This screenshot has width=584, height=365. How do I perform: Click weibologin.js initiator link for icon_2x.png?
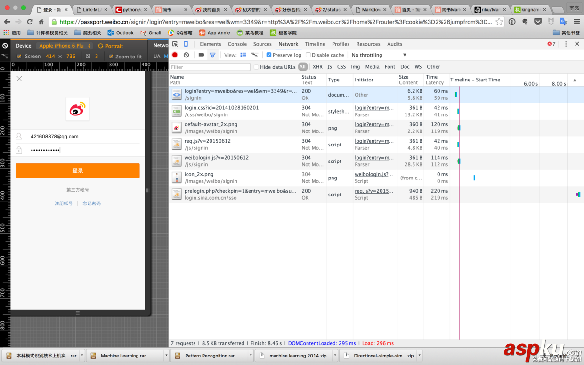tap(374, 174)
